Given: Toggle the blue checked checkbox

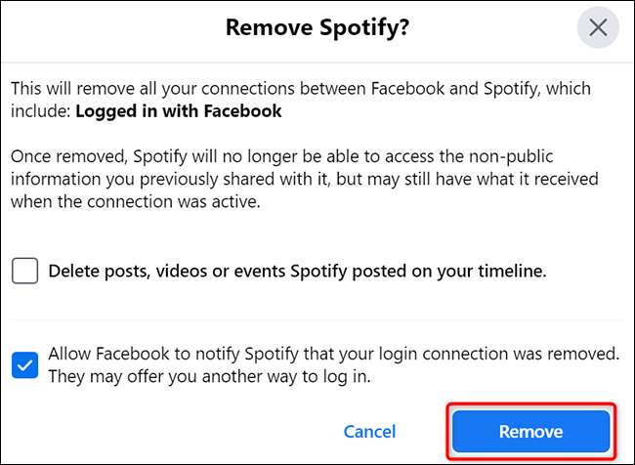Looking at the screenshot, I should [x=25, y=365].
